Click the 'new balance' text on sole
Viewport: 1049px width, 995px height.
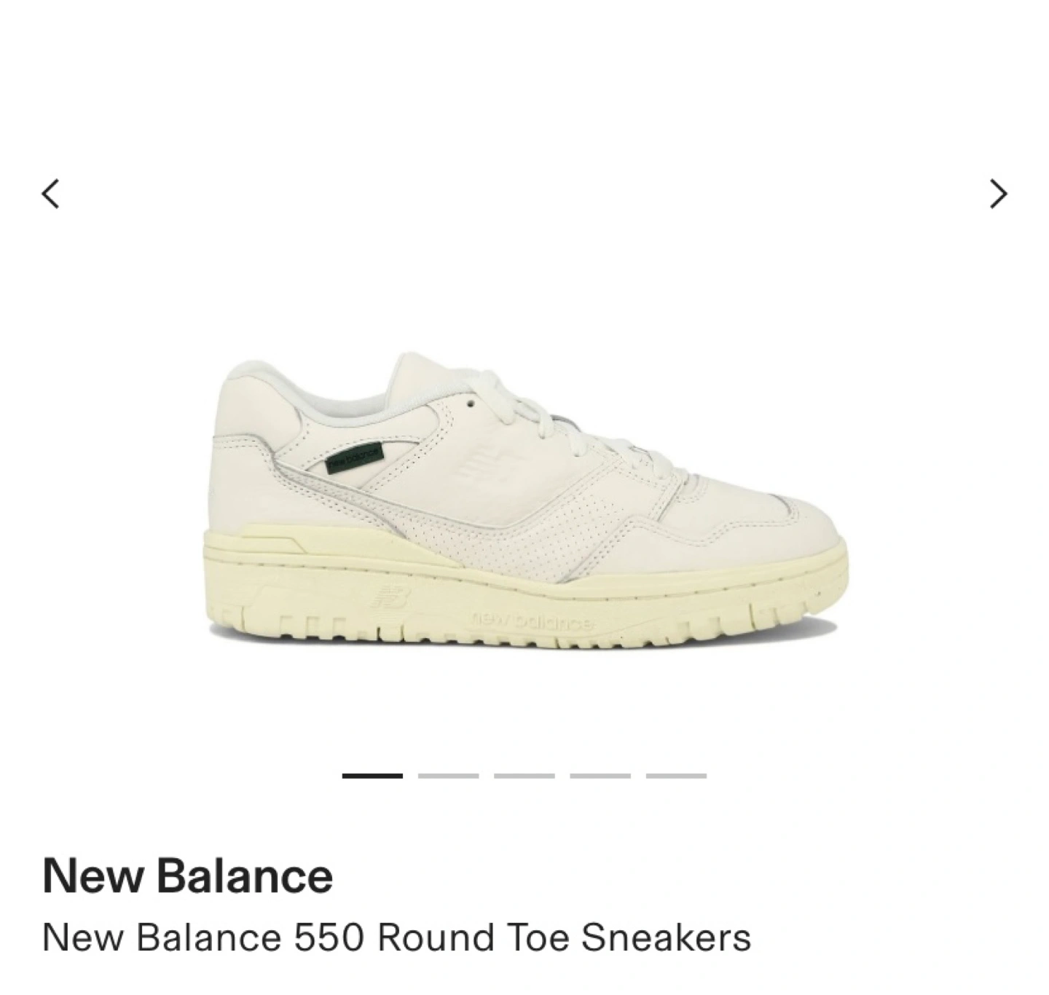coord(534,621)
